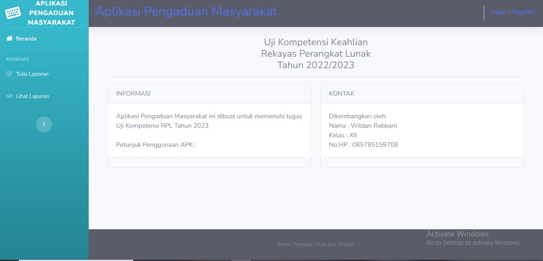Open the Beranda menu item
This screenshot has height=261, width=543.
tap(44, 38)
